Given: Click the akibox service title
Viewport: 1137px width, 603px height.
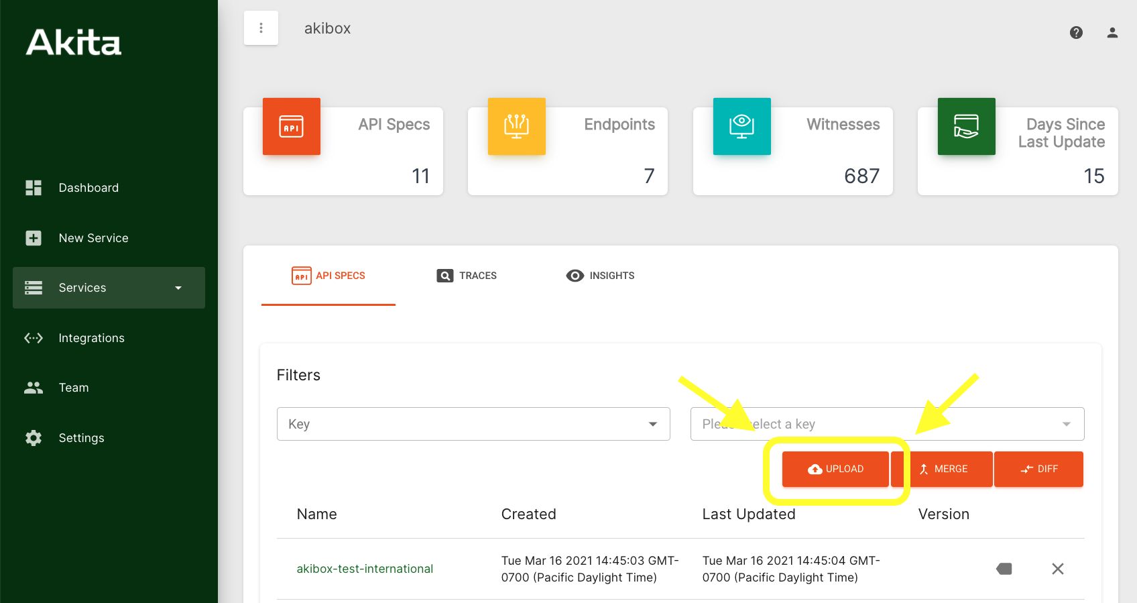Looking at the screenshot, I should [x=327, y=28].
